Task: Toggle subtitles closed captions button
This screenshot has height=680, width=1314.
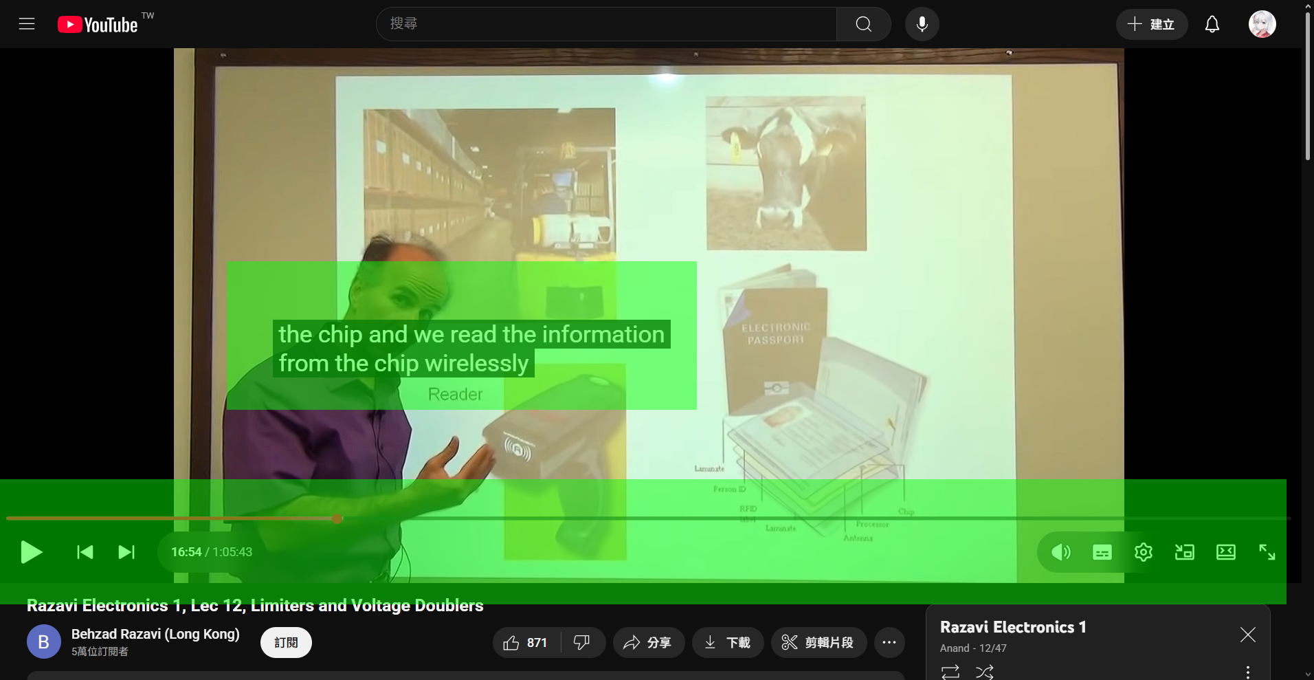Action: 1102,552
